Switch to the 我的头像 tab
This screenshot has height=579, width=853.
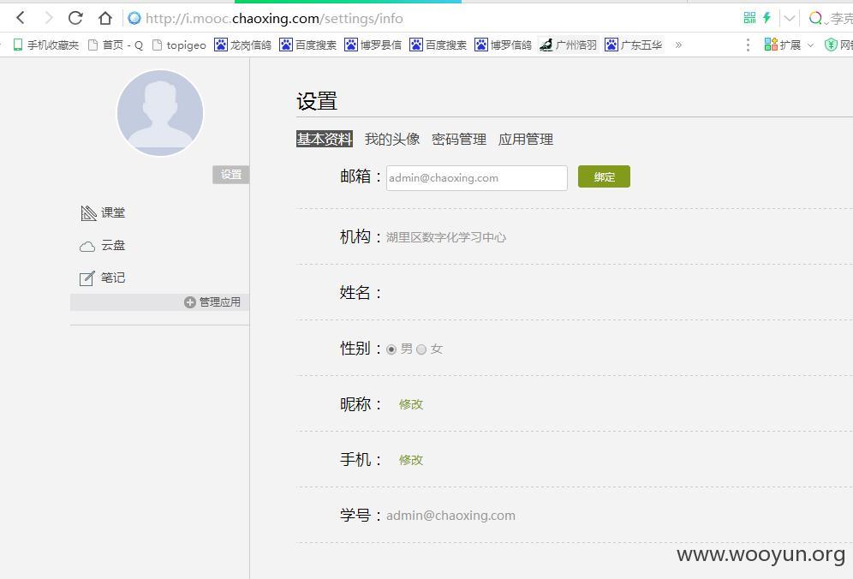[391, 139]
